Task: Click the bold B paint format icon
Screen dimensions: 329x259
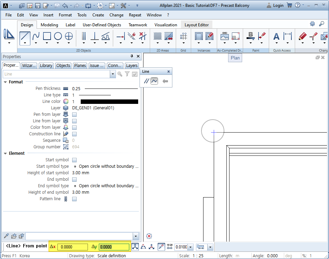Action: click(x=251, y=36)
